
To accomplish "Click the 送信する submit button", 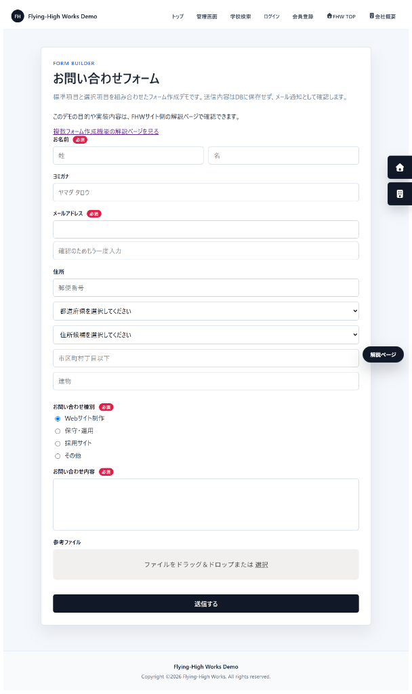I will [x=206, y=604].
